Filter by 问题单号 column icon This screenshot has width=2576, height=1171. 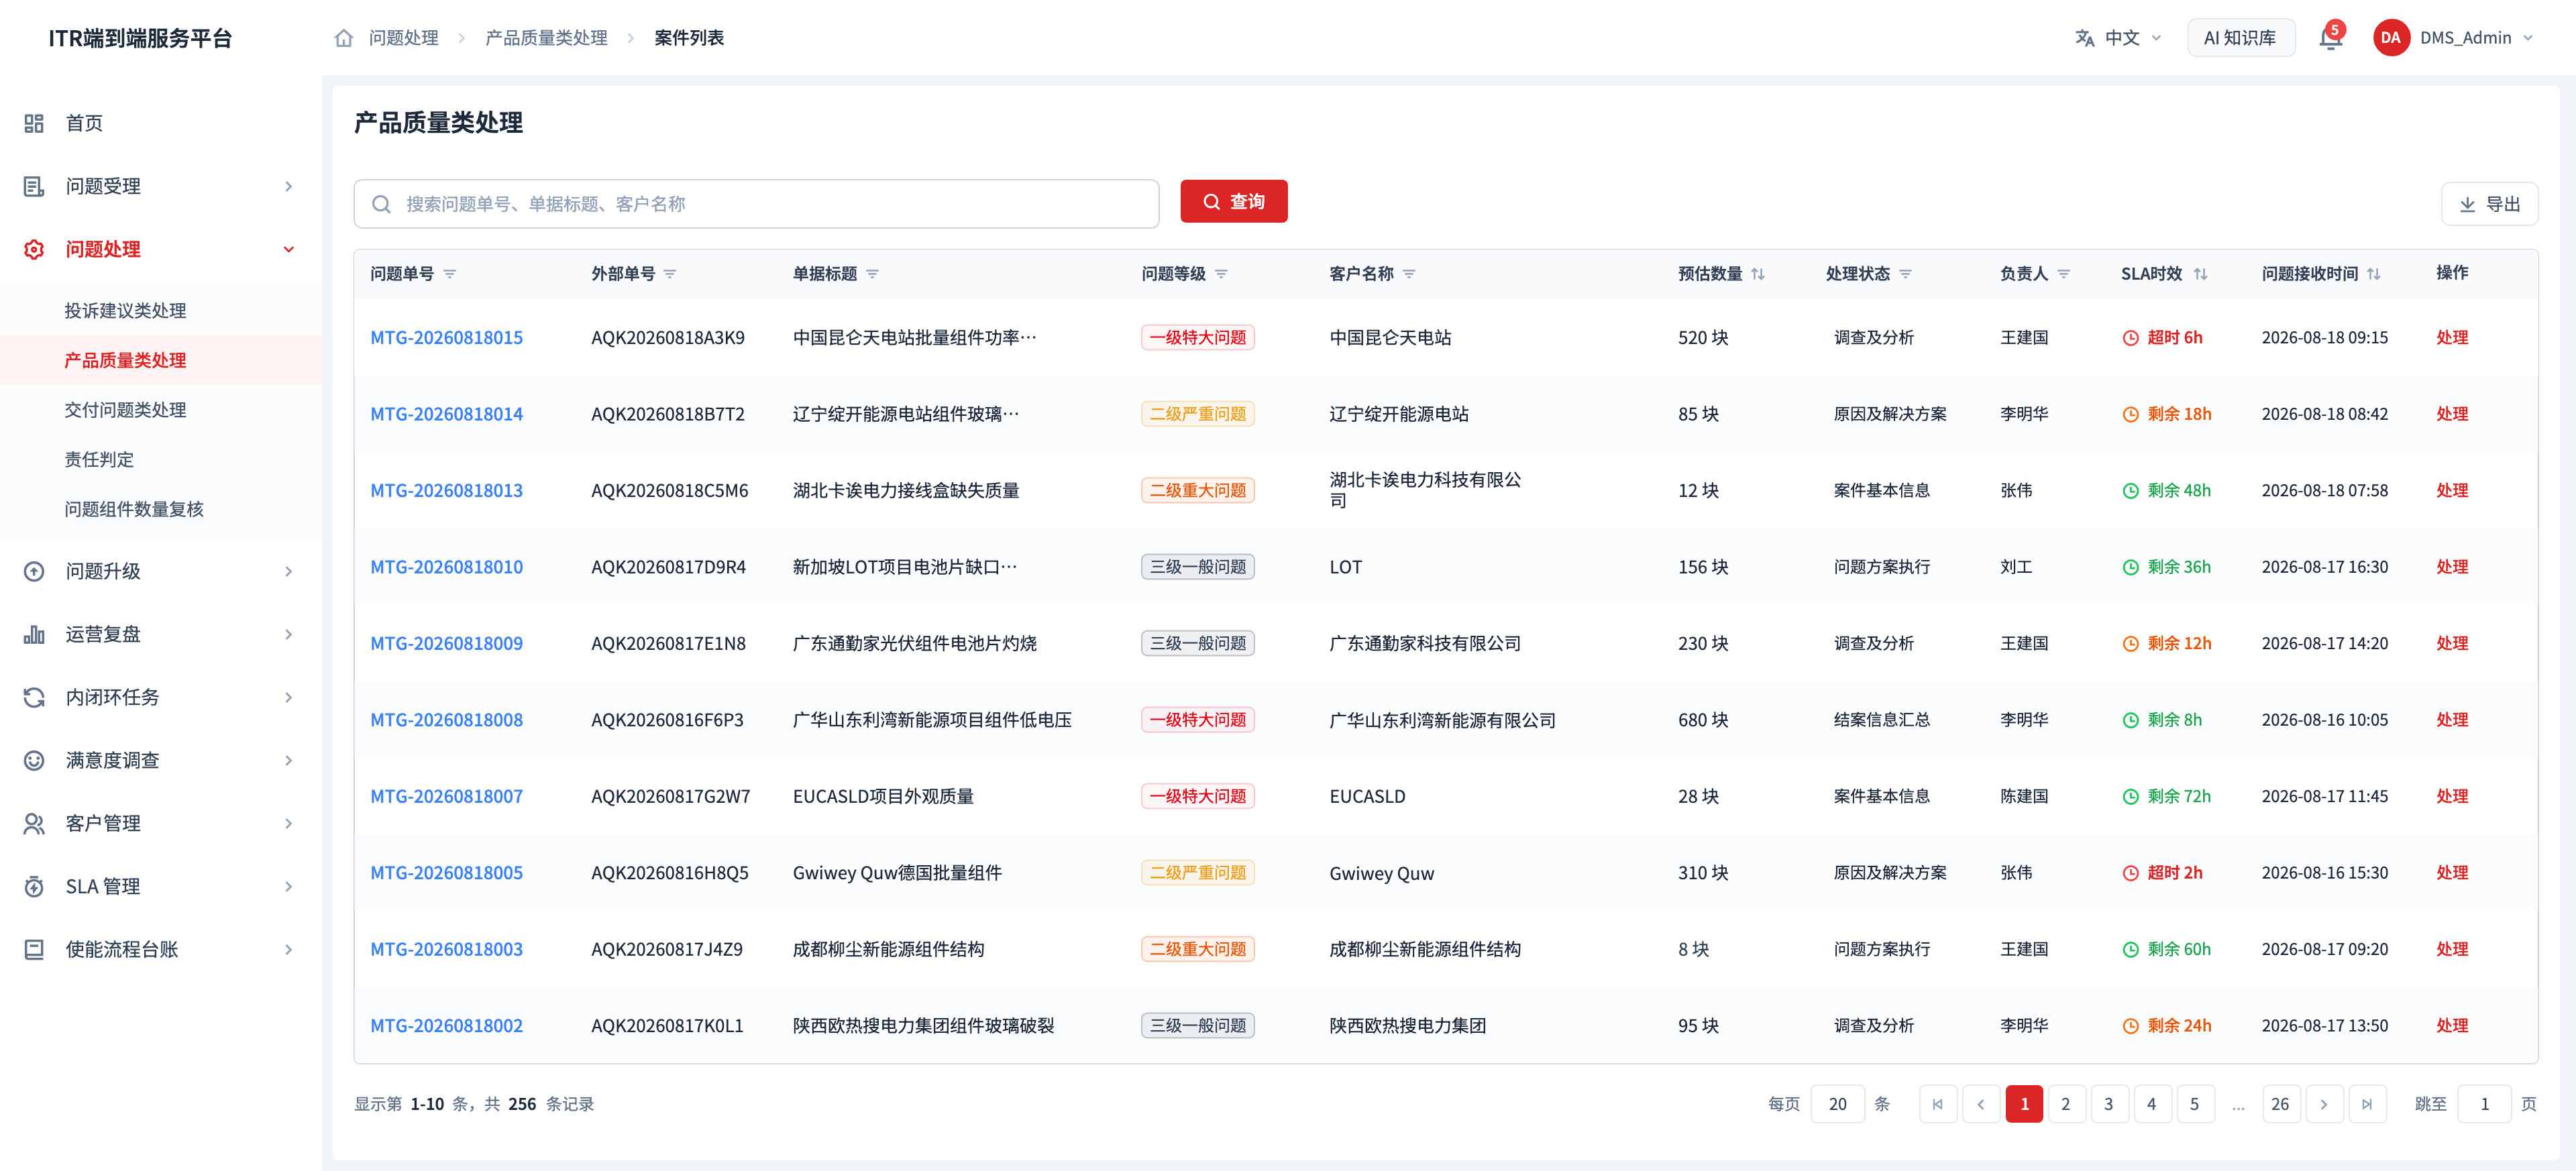(x=450, y=274)
